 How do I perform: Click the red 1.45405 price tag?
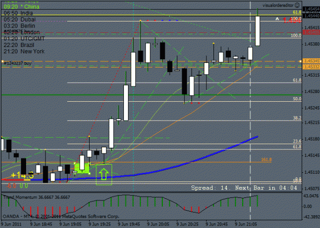pyautogui.click(x=311, y=32)
